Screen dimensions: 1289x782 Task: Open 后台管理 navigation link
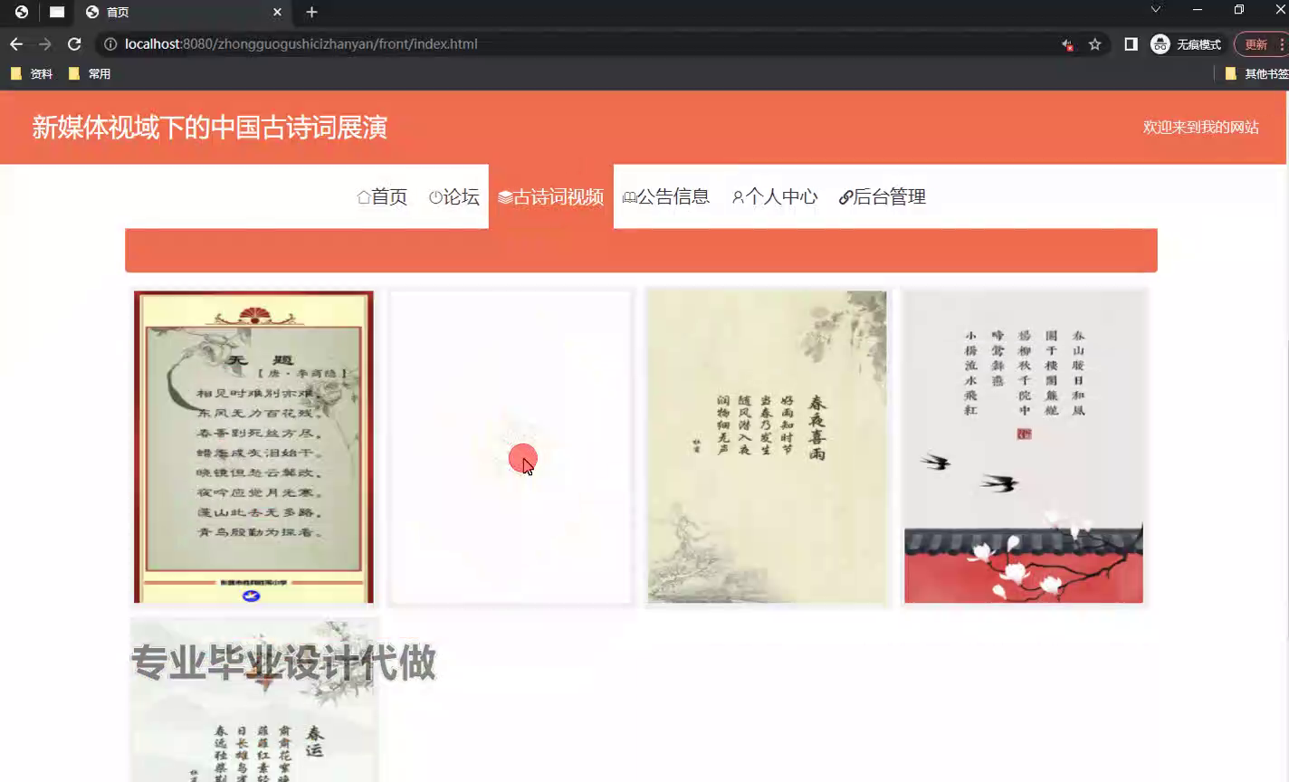tap(883, 196)
